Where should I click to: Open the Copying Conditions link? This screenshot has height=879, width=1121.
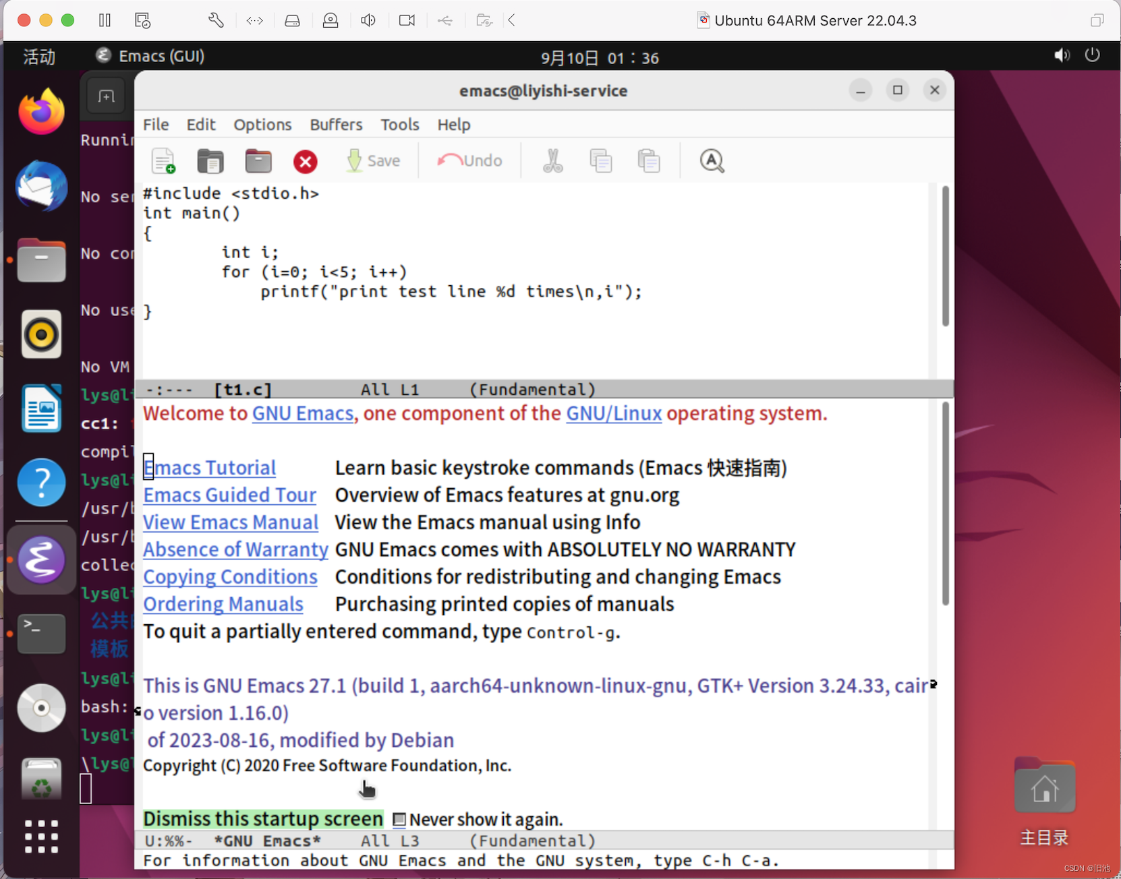coord(230,577)
